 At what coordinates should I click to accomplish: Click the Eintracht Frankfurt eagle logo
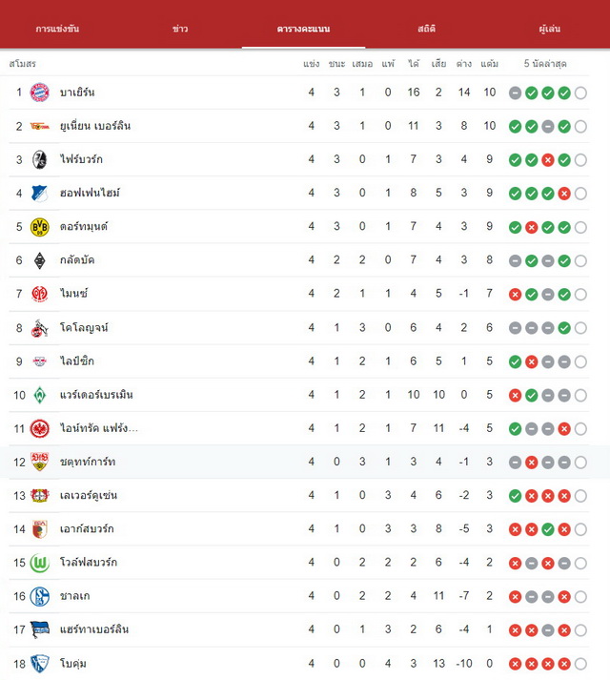point(39,428)
